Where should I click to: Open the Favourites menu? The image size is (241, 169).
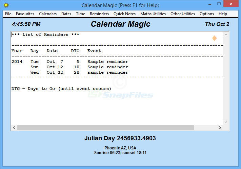coord(25,14)
